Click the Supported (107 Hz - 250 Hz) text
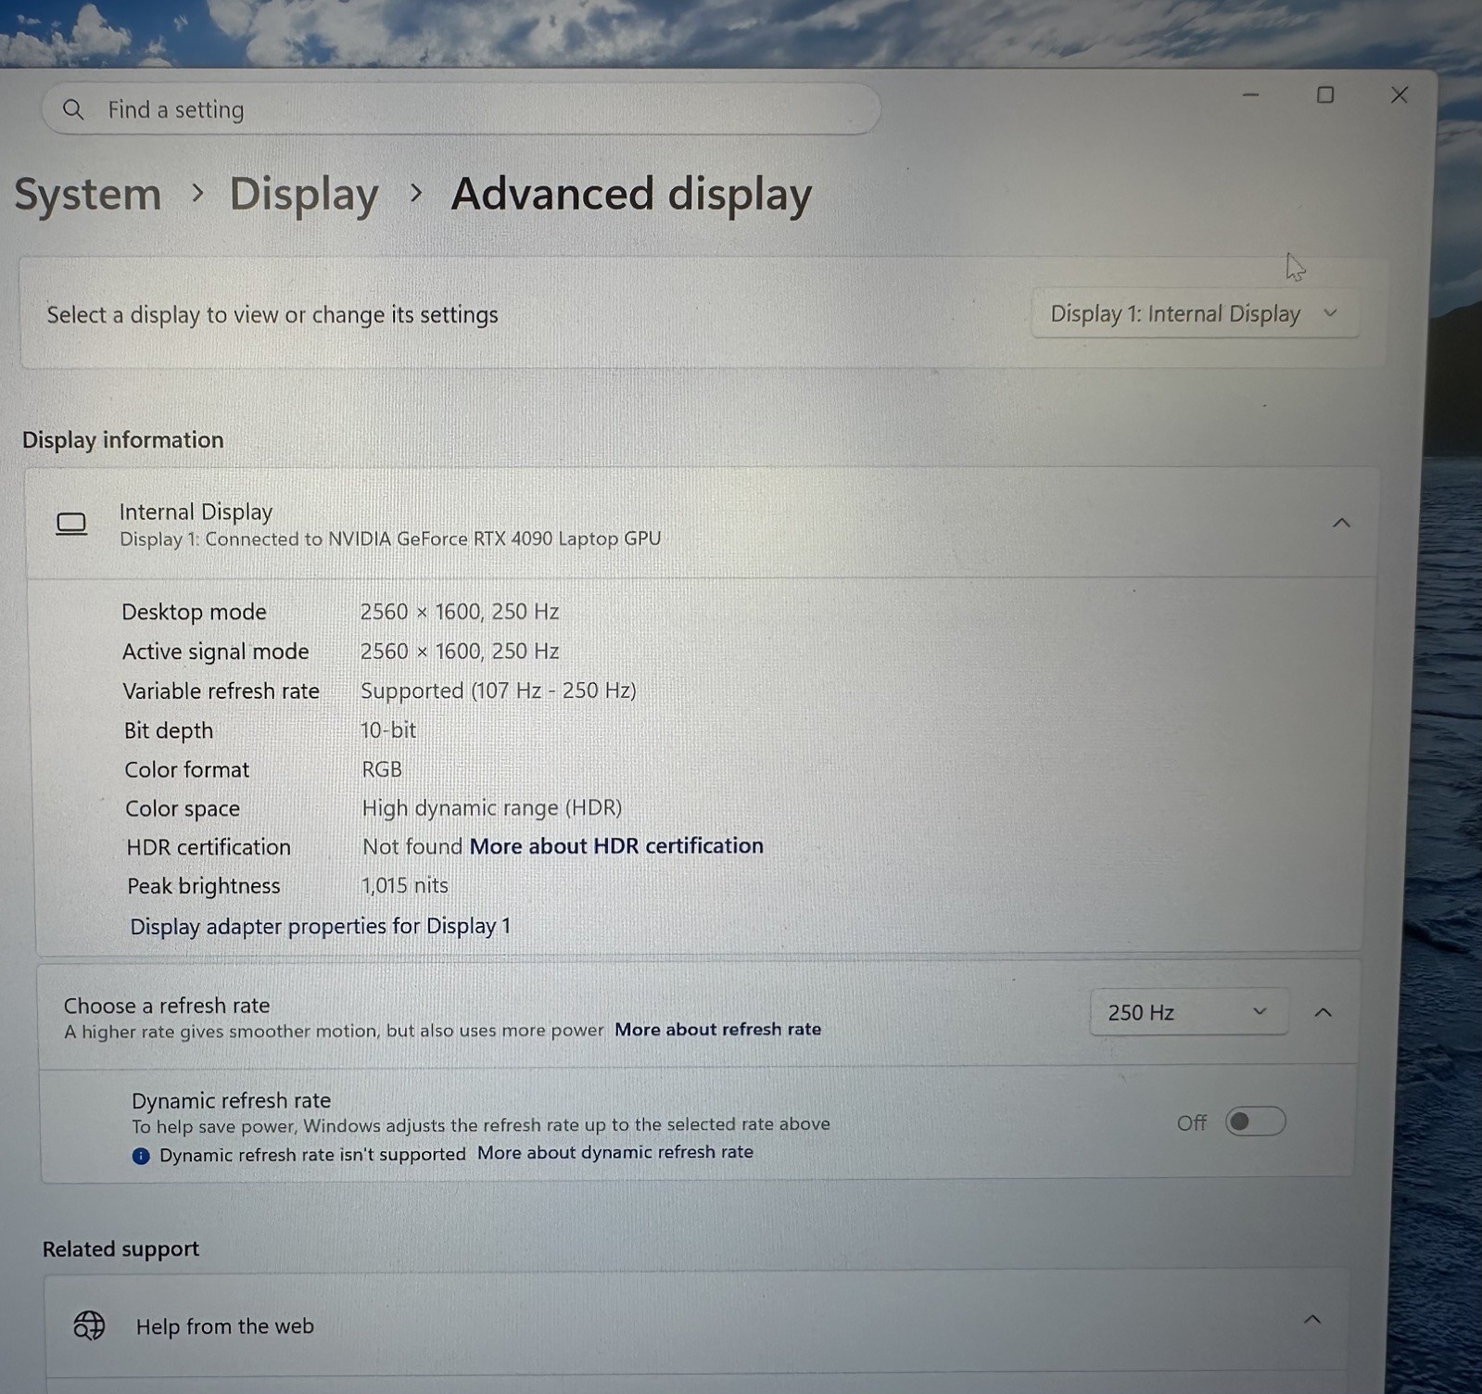This screenshot has height=1394, width=1482. click(499, 691)
